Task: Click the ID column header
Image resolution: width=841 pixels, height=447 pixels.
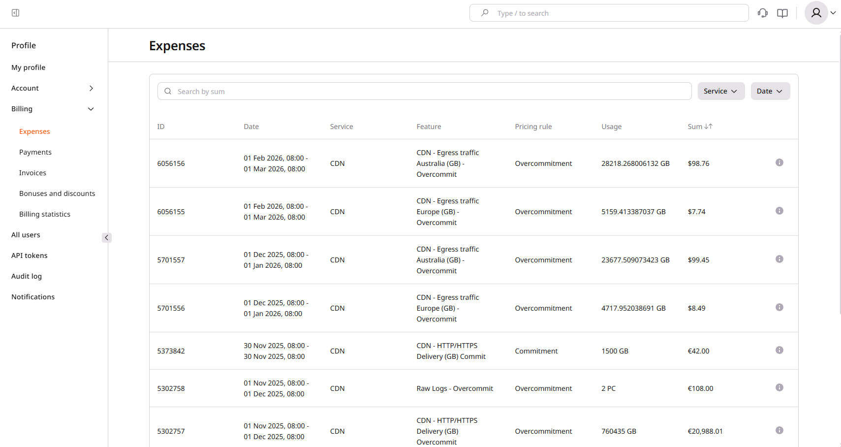Action: tap(161, 127)
